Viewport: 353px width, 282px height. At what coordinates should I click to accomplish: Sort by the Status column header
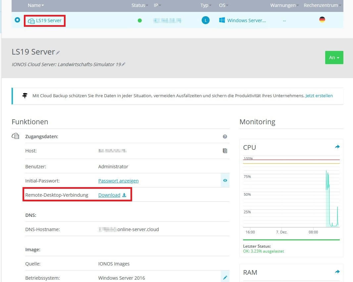(x=140, y=5)
